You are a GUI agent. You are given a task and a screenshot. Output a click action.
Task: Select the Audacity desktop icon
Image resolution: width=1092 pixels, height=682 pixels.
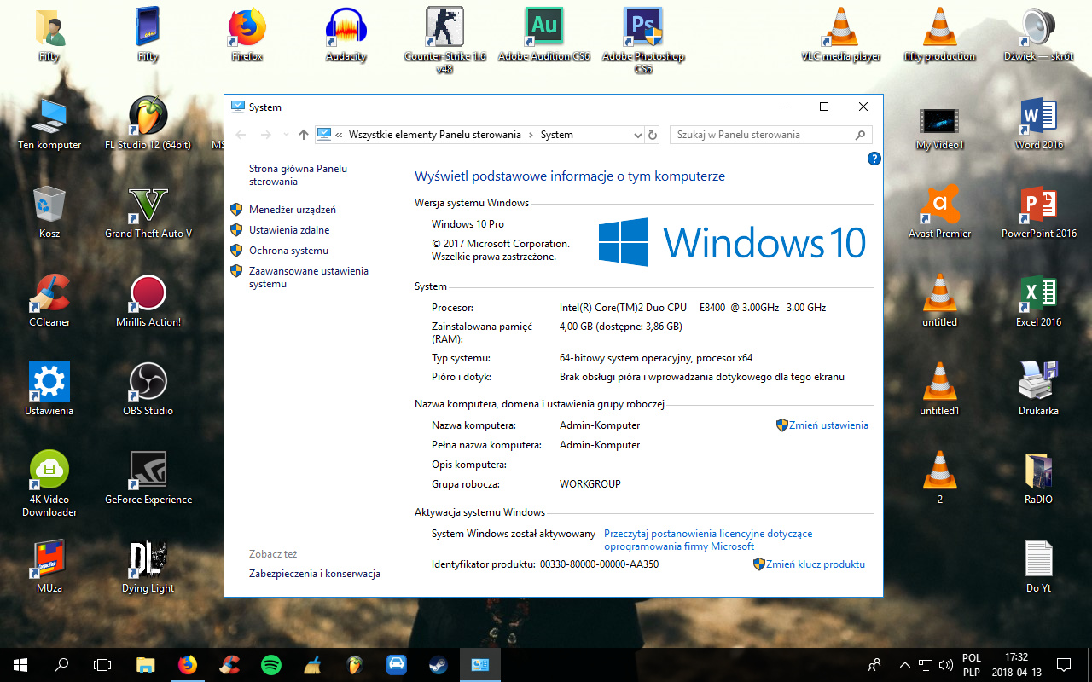(346, 35)
